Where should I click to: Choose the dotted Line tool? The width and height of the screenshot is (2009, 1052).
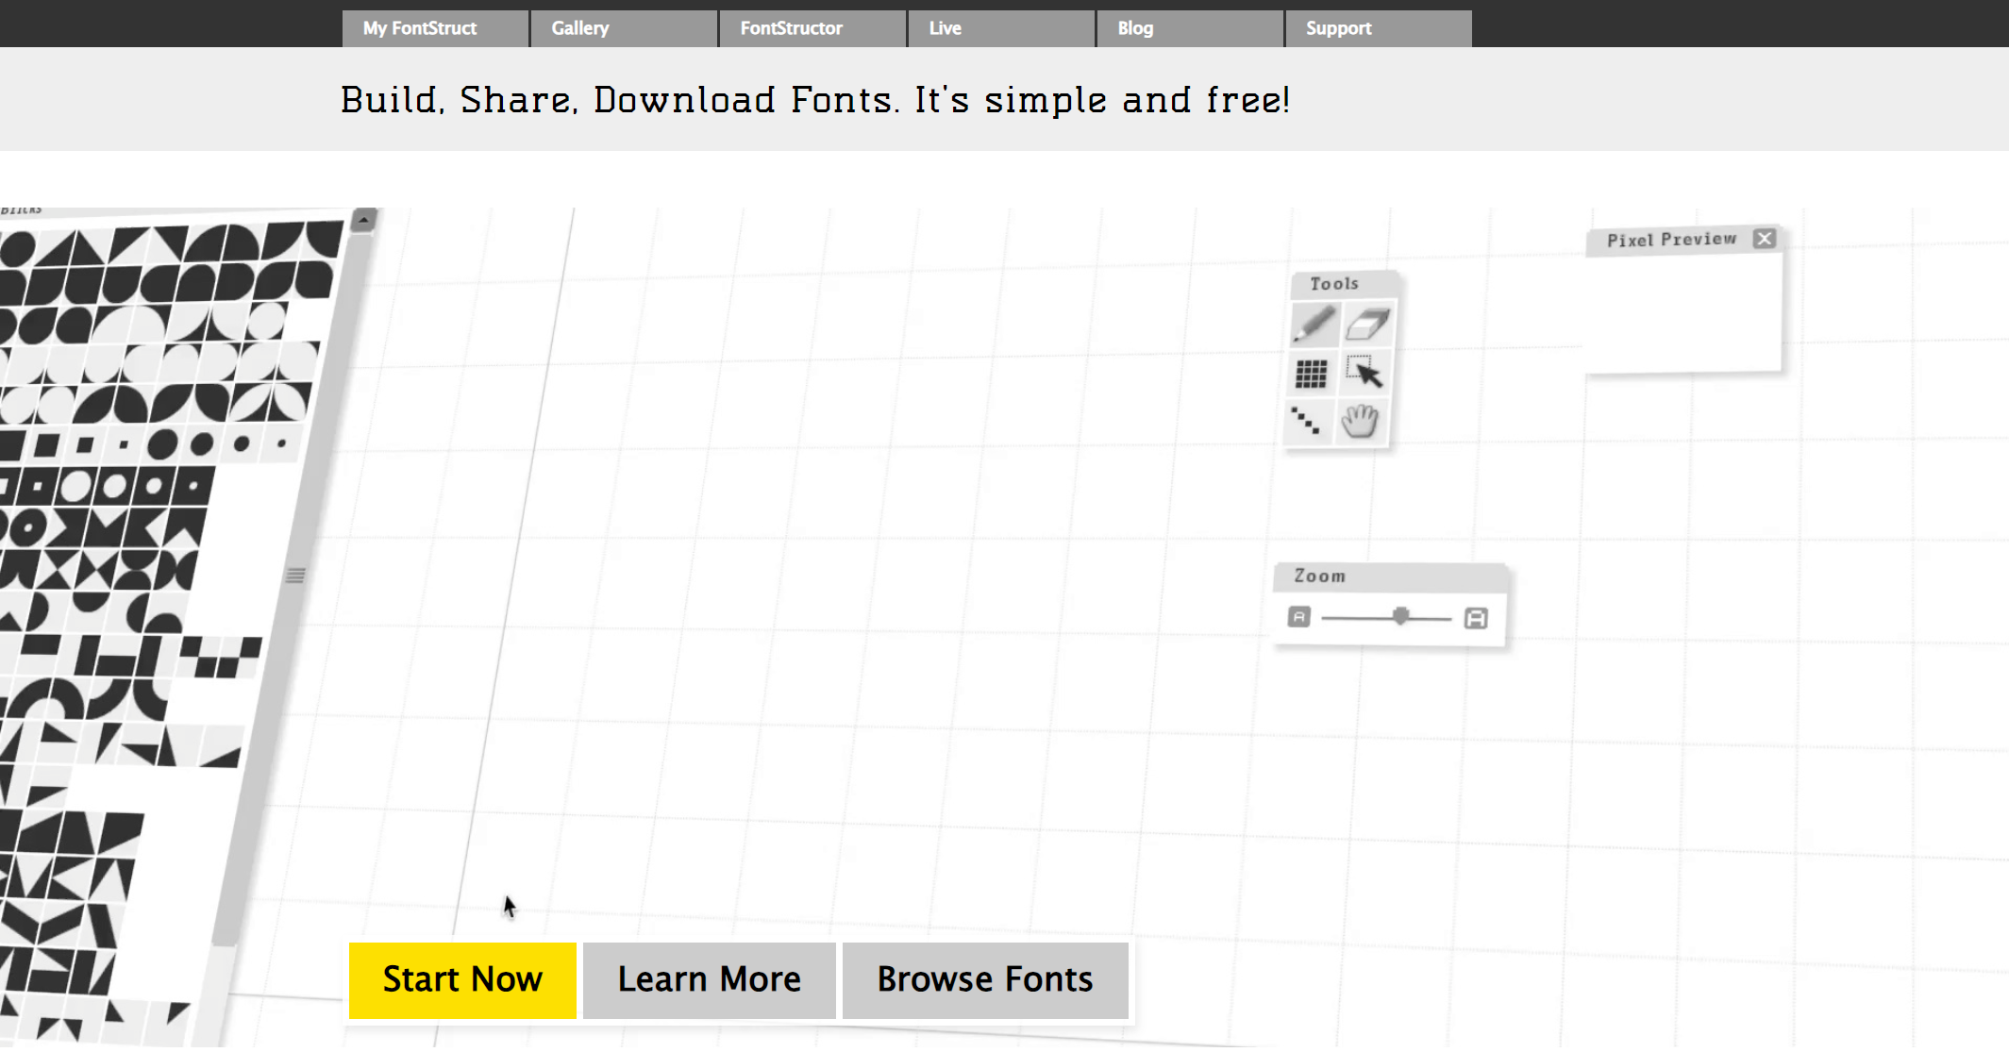pyautogui.click(x=1306, y=421)
